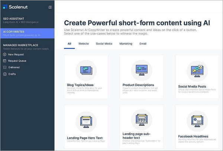Click Facebook Headlines description text

pos(197,141)
